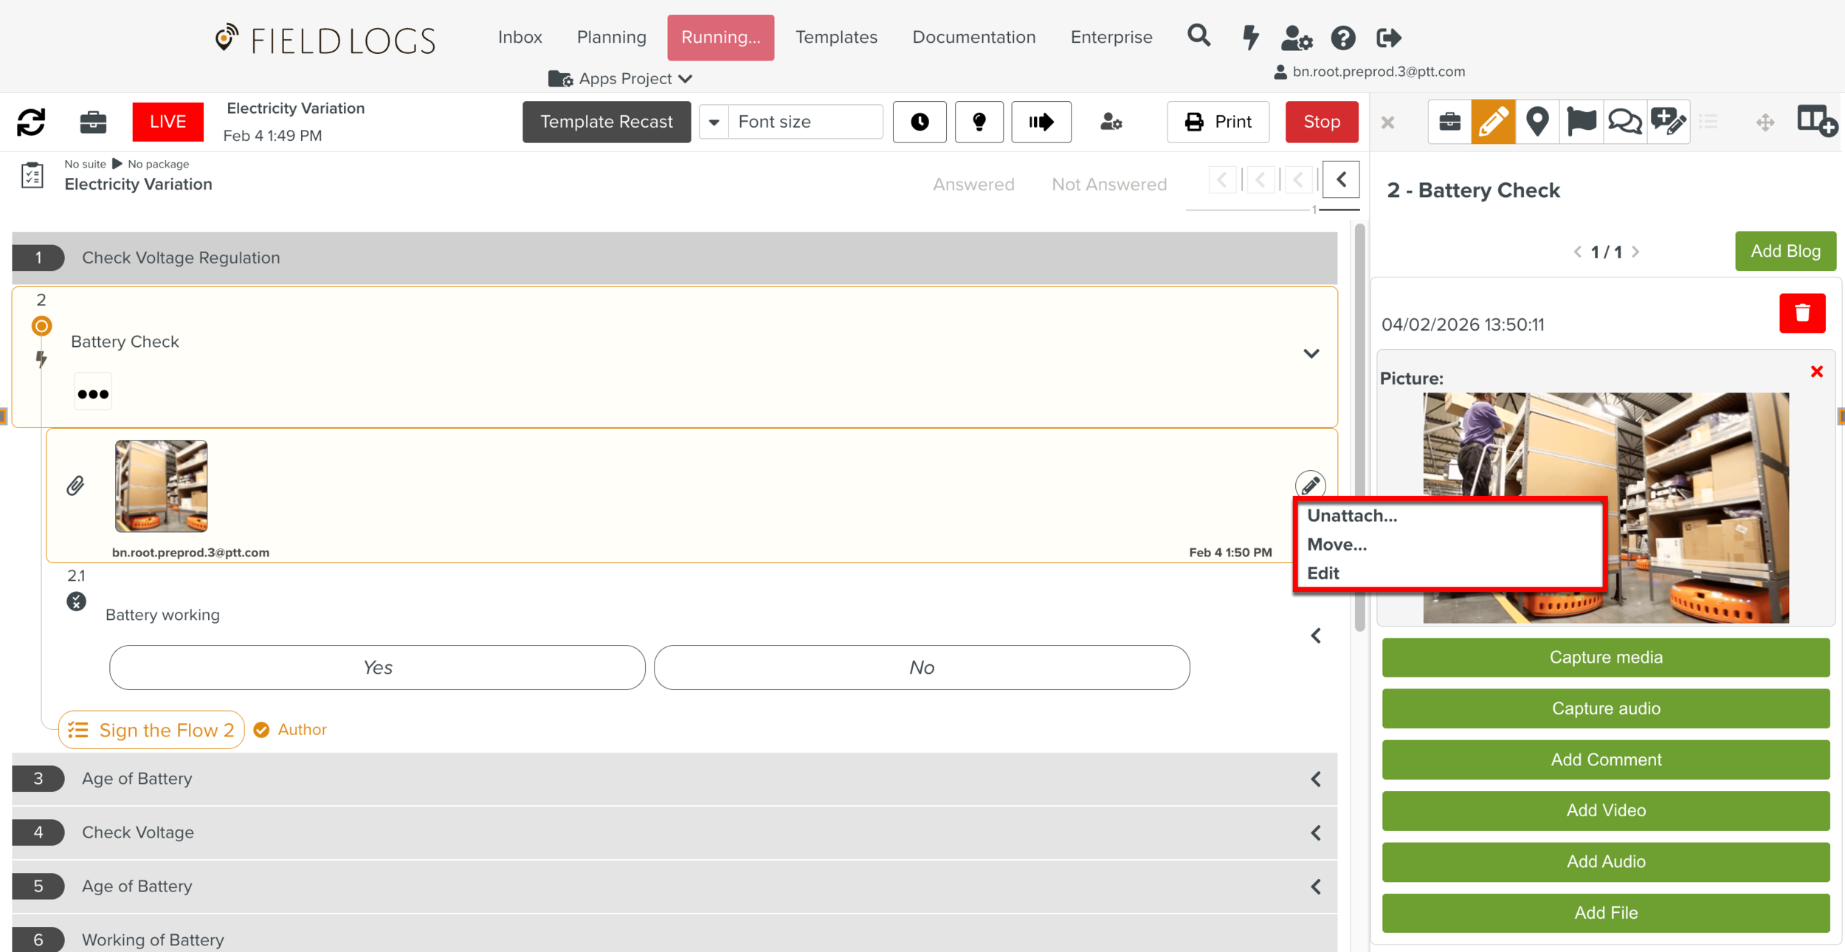Click the pencil edit icon on attachment
Image resolution: width=1845 pixels, height=952 pixels.
(x=1310, y=485)
